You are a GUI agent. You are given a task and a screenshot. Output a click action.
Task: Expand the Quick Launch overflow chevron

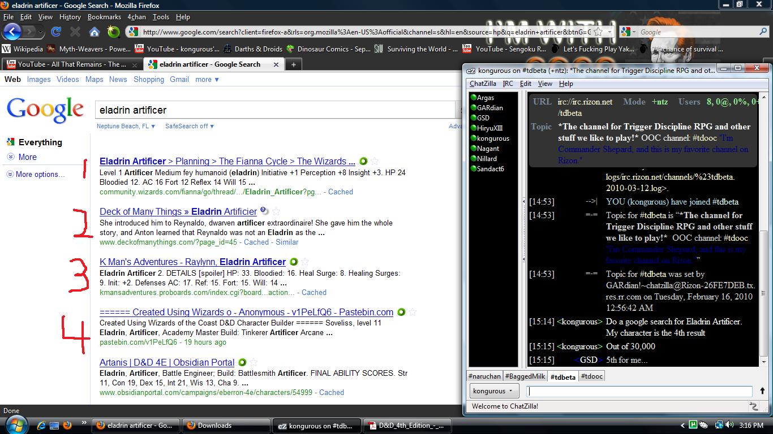[x=84, y=422]
